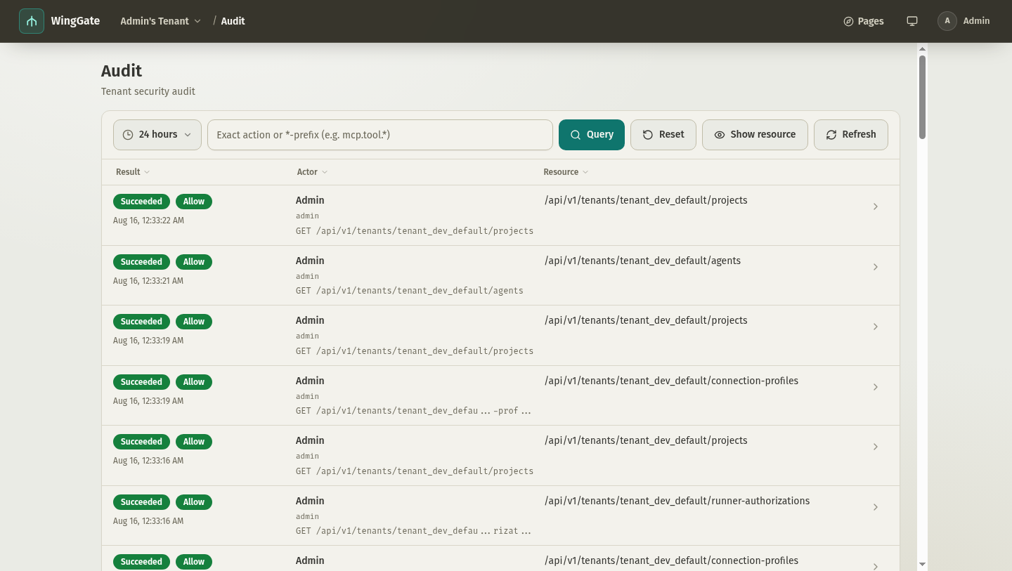The width and height of the screenshot is (1012, 571).
Task: Click the 'Tenant security audit' subtitle
Action: 148,91
